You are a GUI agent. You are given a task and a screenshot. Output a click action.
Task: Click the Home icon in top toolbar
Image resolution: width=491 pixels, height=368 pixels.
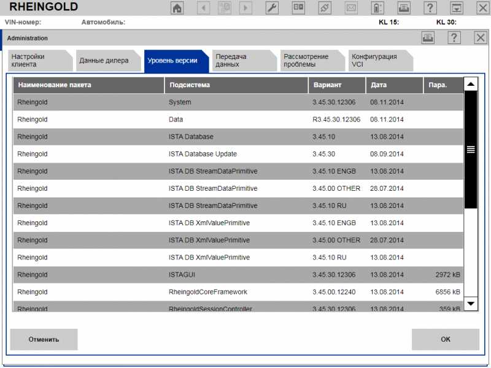(177, 8)
